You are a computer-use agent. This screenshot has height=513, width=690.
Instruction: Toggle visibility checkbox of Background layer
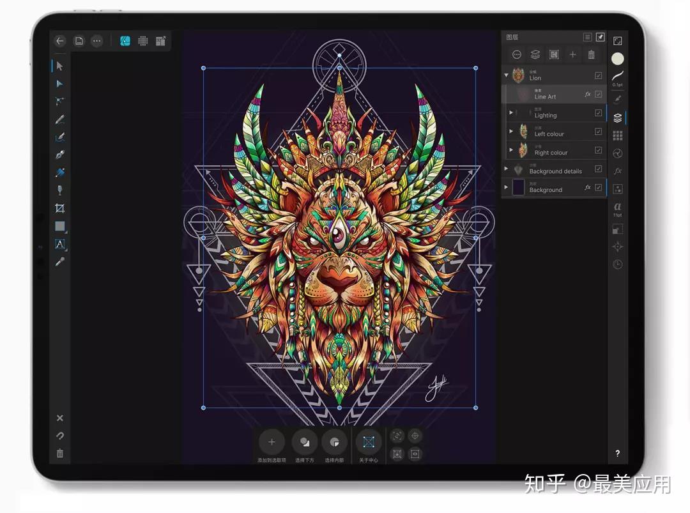(x=599, y=187)
